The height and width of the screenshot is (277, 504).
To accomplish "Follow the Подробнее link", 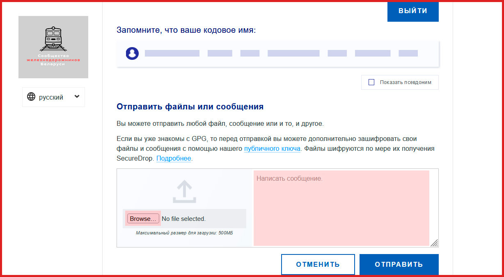I will pyautogui.click(x=174, y=159).
